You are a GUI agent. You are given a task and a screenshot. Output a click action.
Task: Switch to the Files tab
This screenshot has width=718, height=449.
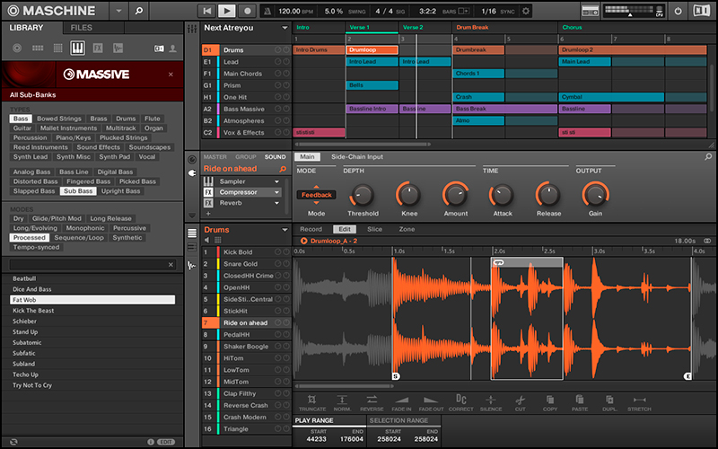click(x=81, y=28)
